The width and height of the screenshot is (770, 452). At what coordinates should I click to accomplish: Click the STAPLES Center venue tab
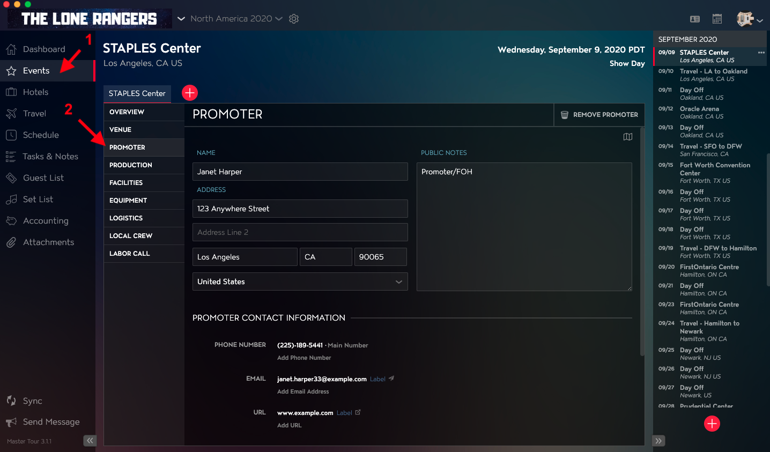tap(137, 93)
